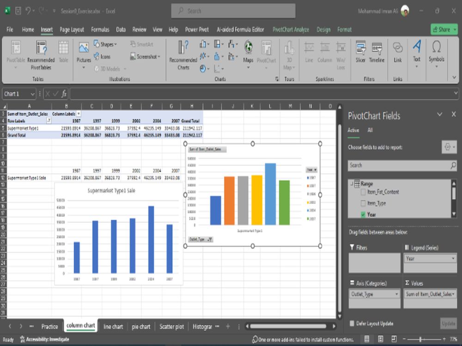Open the Formulas tab
Image resolution: width=462 pixels, height=346 pixels.
100,30
